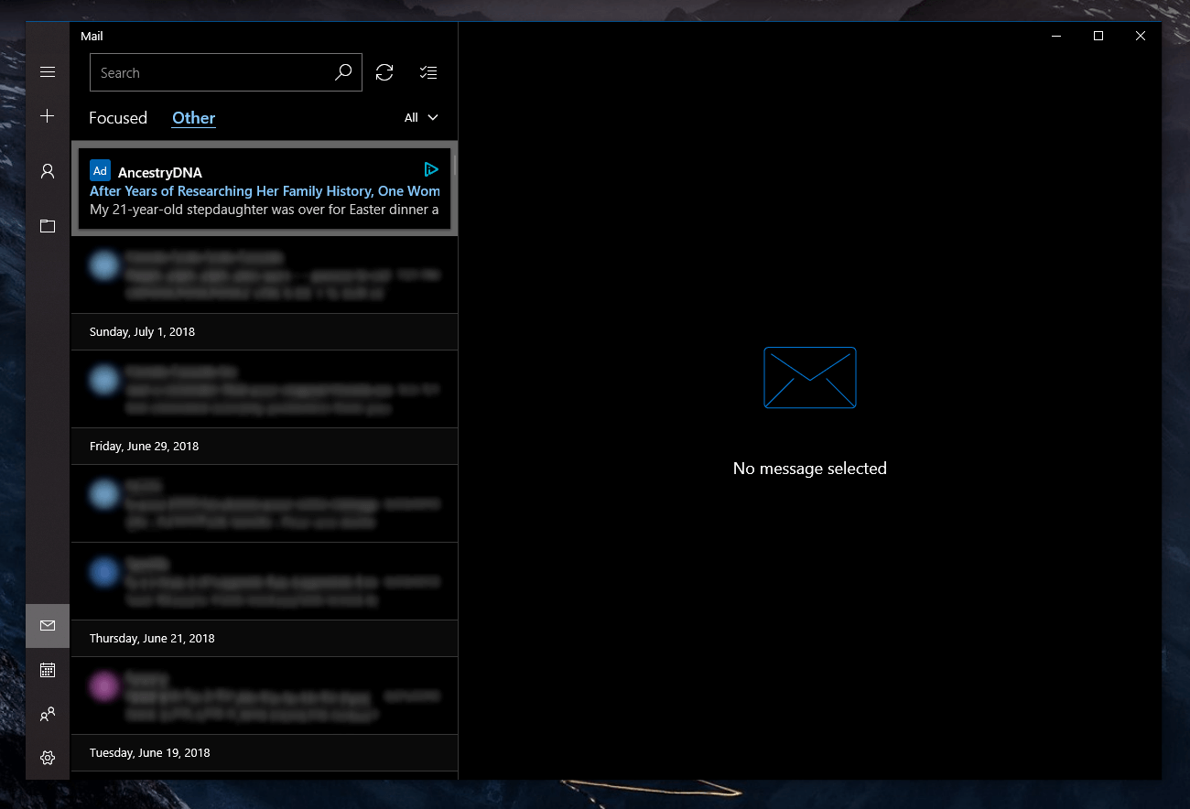
Task: Open the Folders icon in the sidebar
Action: pyautogui.click(x=48, y=226)
